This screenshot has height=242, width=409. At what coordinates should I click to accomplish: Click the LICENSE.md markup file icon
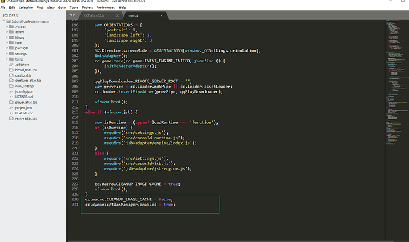(x=11, y=97)
